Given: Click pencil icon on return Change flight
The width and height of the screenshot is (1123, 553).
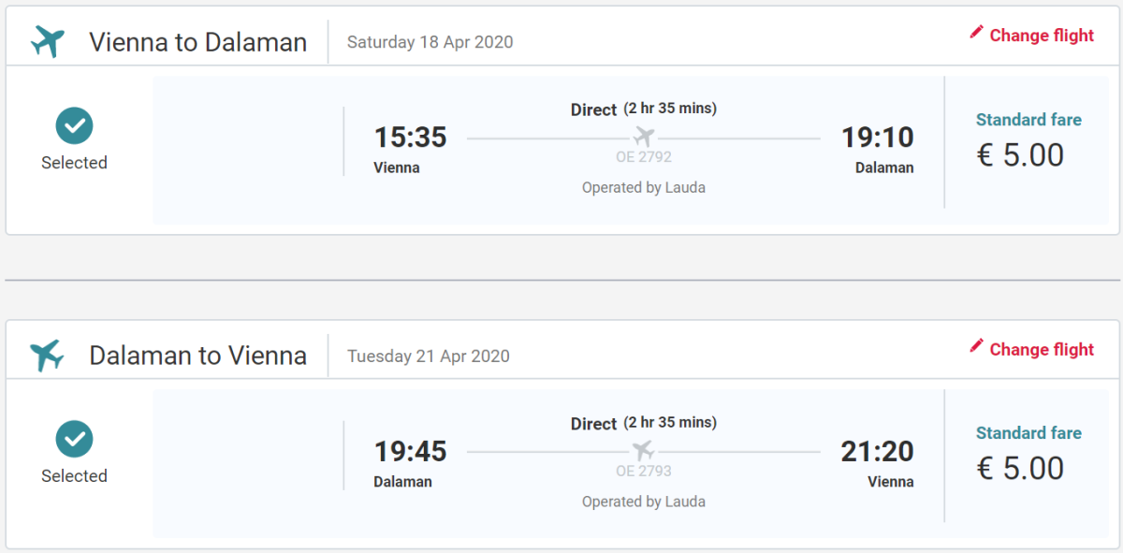Looking at the screenshot, I should pyautogui.click(x=976, y=347).
